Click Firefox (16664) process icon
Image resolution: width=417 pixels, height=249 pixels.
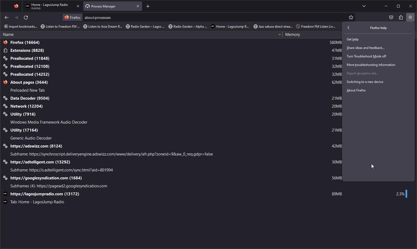5,42
